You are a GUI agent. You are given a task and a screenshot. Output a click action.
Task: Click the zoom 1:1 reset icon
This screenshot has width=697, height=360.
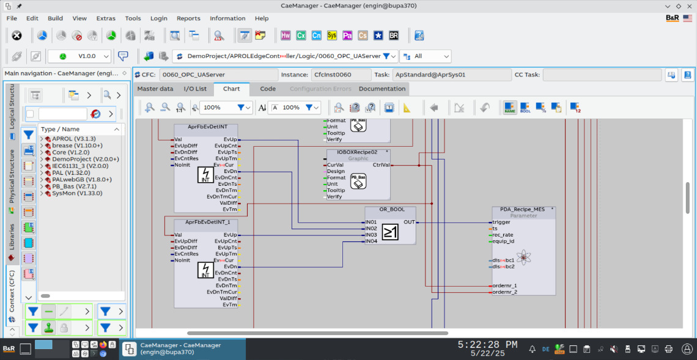[x=180, y=108]
